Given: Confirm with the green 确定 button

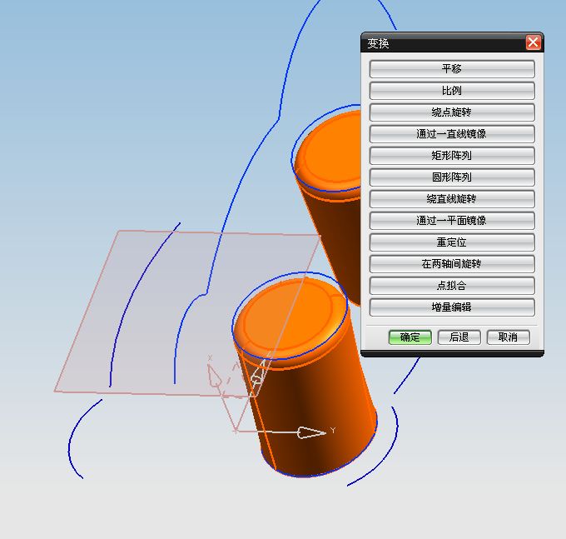Looking at the screenshot, I should point(410,337).
